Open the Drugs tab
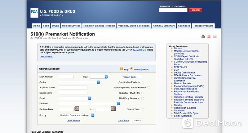248x133 pixels. (x=55, y=26)
